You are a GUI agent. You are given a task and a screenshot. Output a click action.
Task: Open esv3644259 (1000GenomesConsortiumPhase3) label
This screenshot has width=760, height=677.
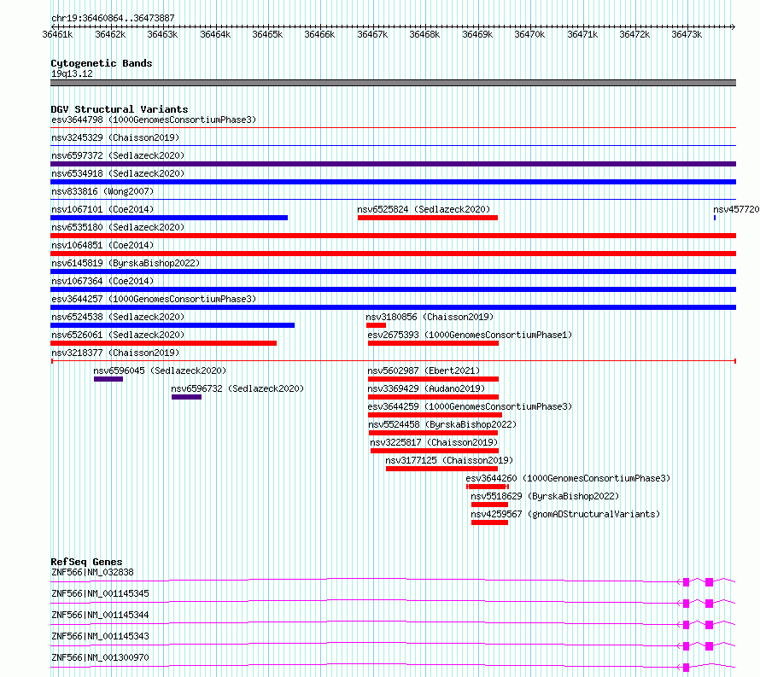point(470,406)
